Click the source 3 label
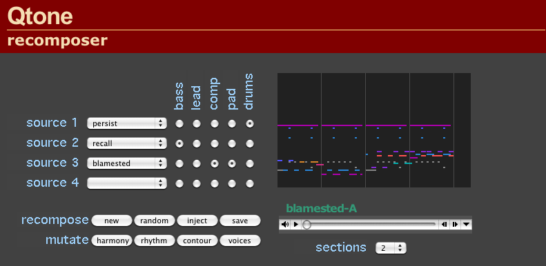The image size is (546, 266). (52, 163)
